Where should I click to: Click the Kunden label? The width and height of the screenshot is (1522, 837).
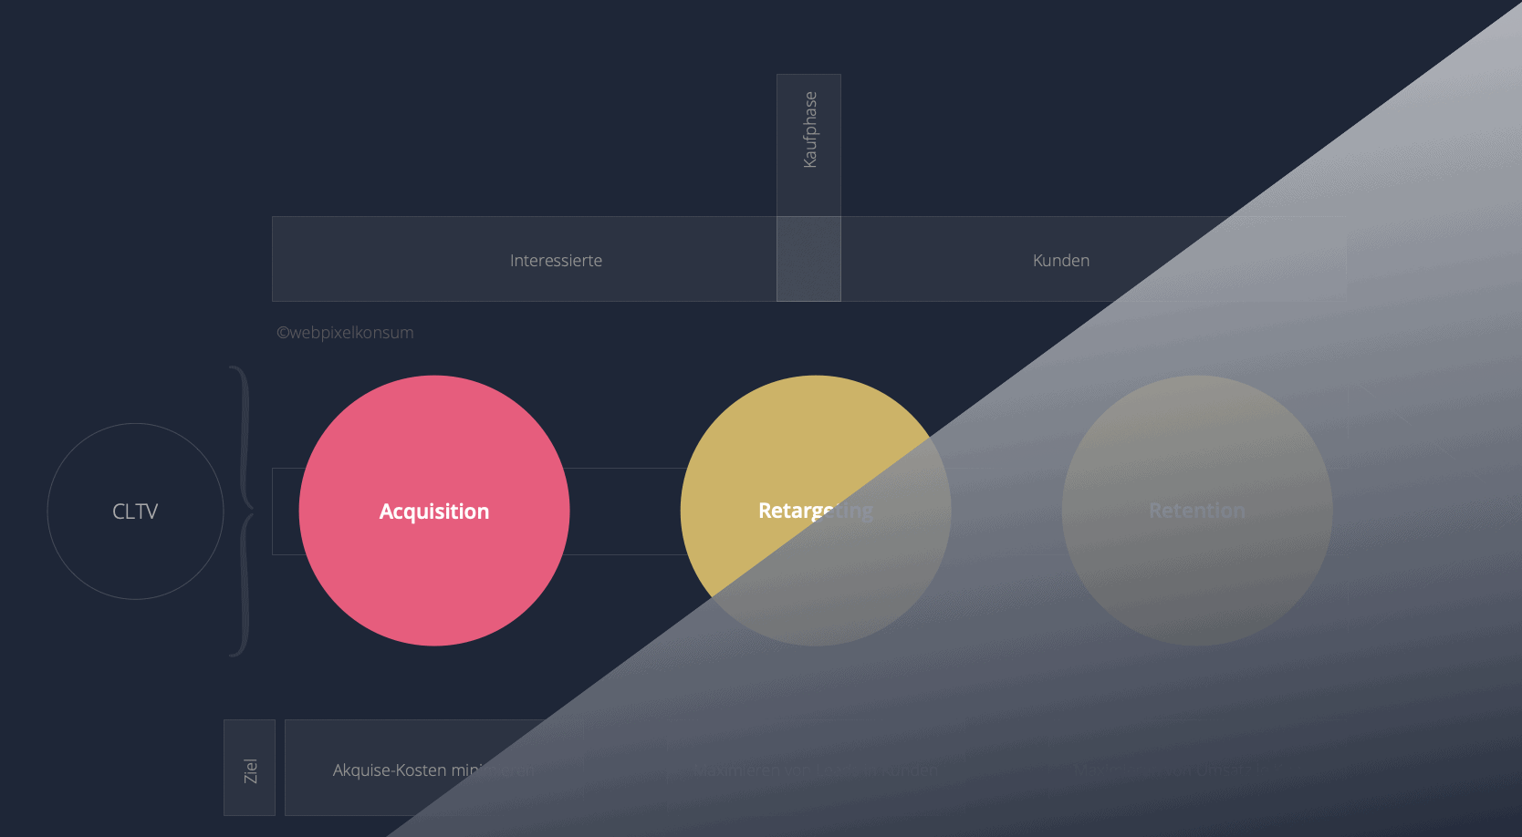[x=1061, y=261]
